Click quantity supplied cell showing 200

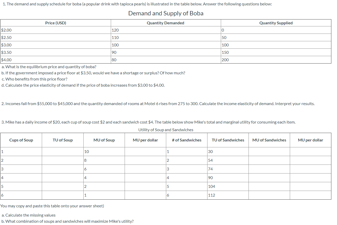click(276, 60)
